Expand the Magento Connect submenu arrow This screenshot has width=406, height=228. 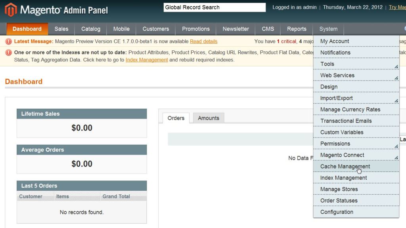tap(396, 158)
